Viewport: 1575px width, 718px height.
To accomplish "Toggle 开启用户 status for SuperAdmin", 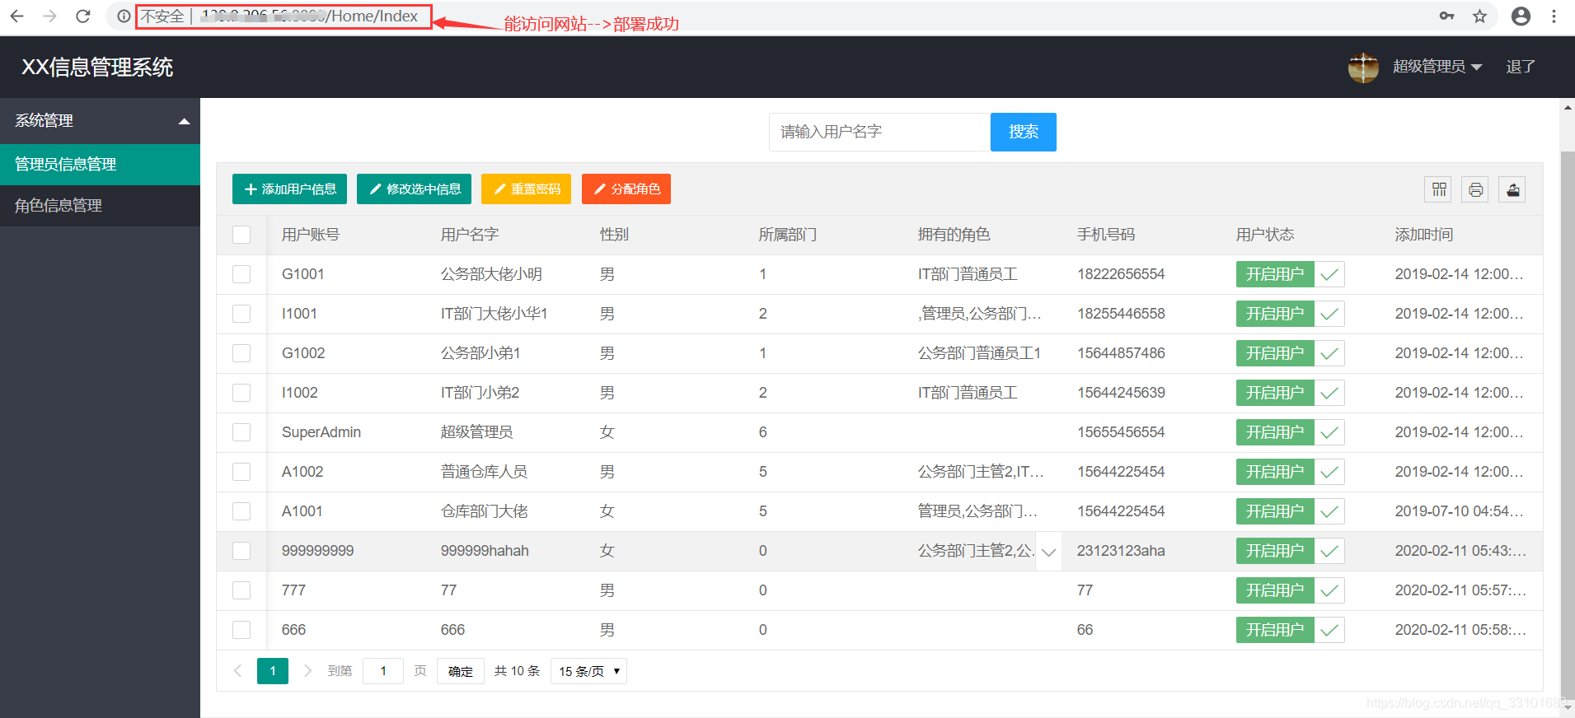I will [1290, 432].
